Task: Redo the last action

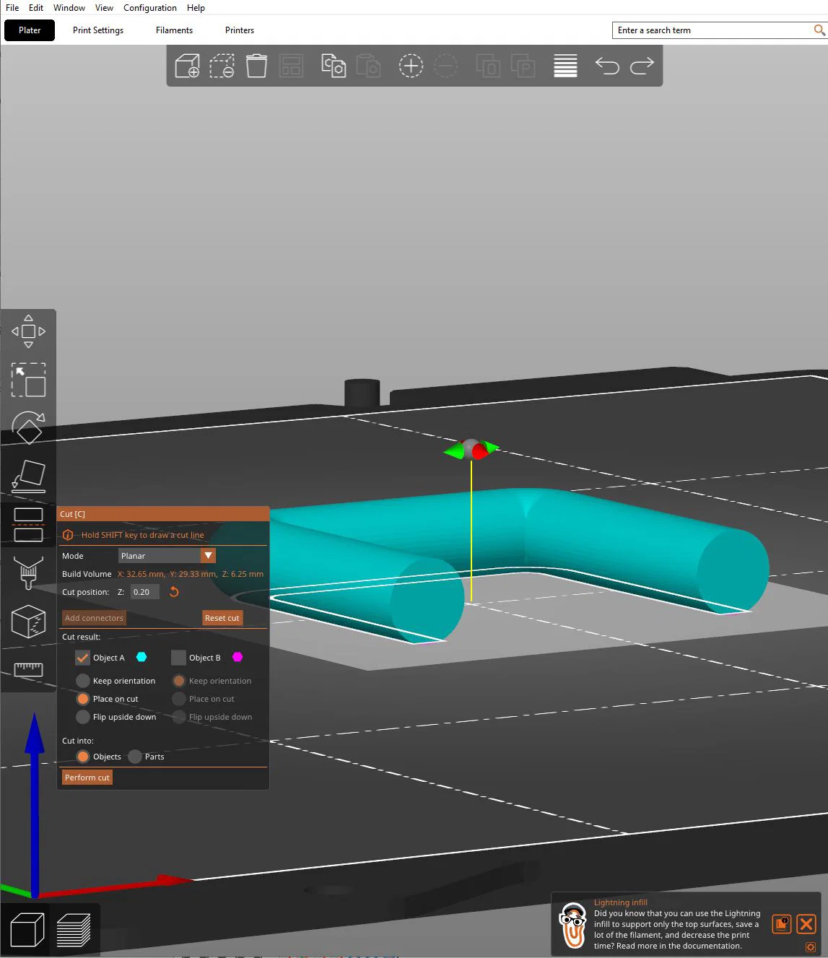Action: 642,66
